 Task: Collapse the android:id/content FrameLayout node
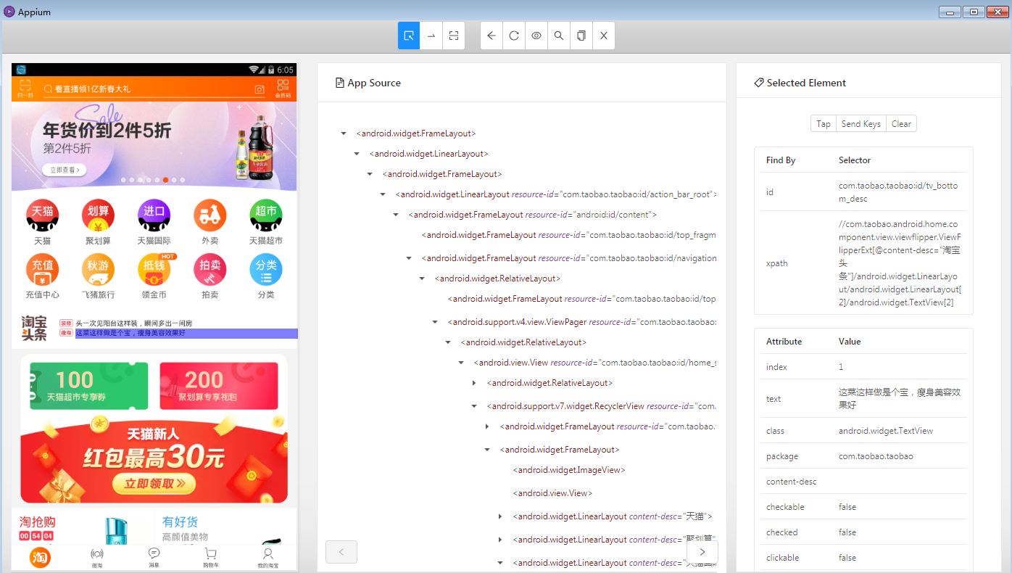pyautogui.click(x=396, y=215)
